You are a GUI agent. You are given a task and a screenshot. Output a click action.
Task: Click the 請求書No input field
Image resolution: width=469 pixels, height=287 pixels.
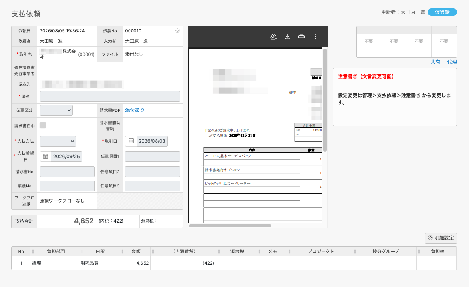tap(67, 172)
